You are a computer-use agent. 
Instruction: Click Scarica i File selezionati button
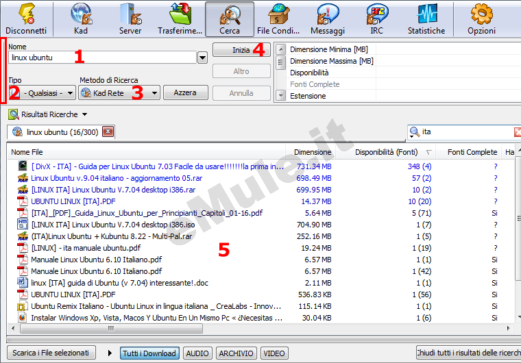pos(51,352)
